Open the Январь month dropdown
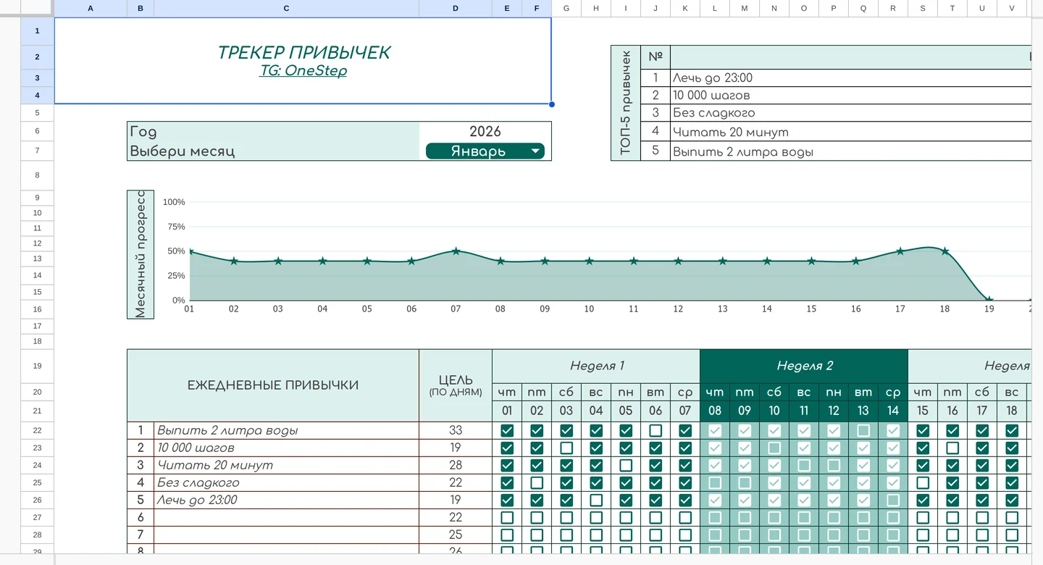 pos(485,151)
